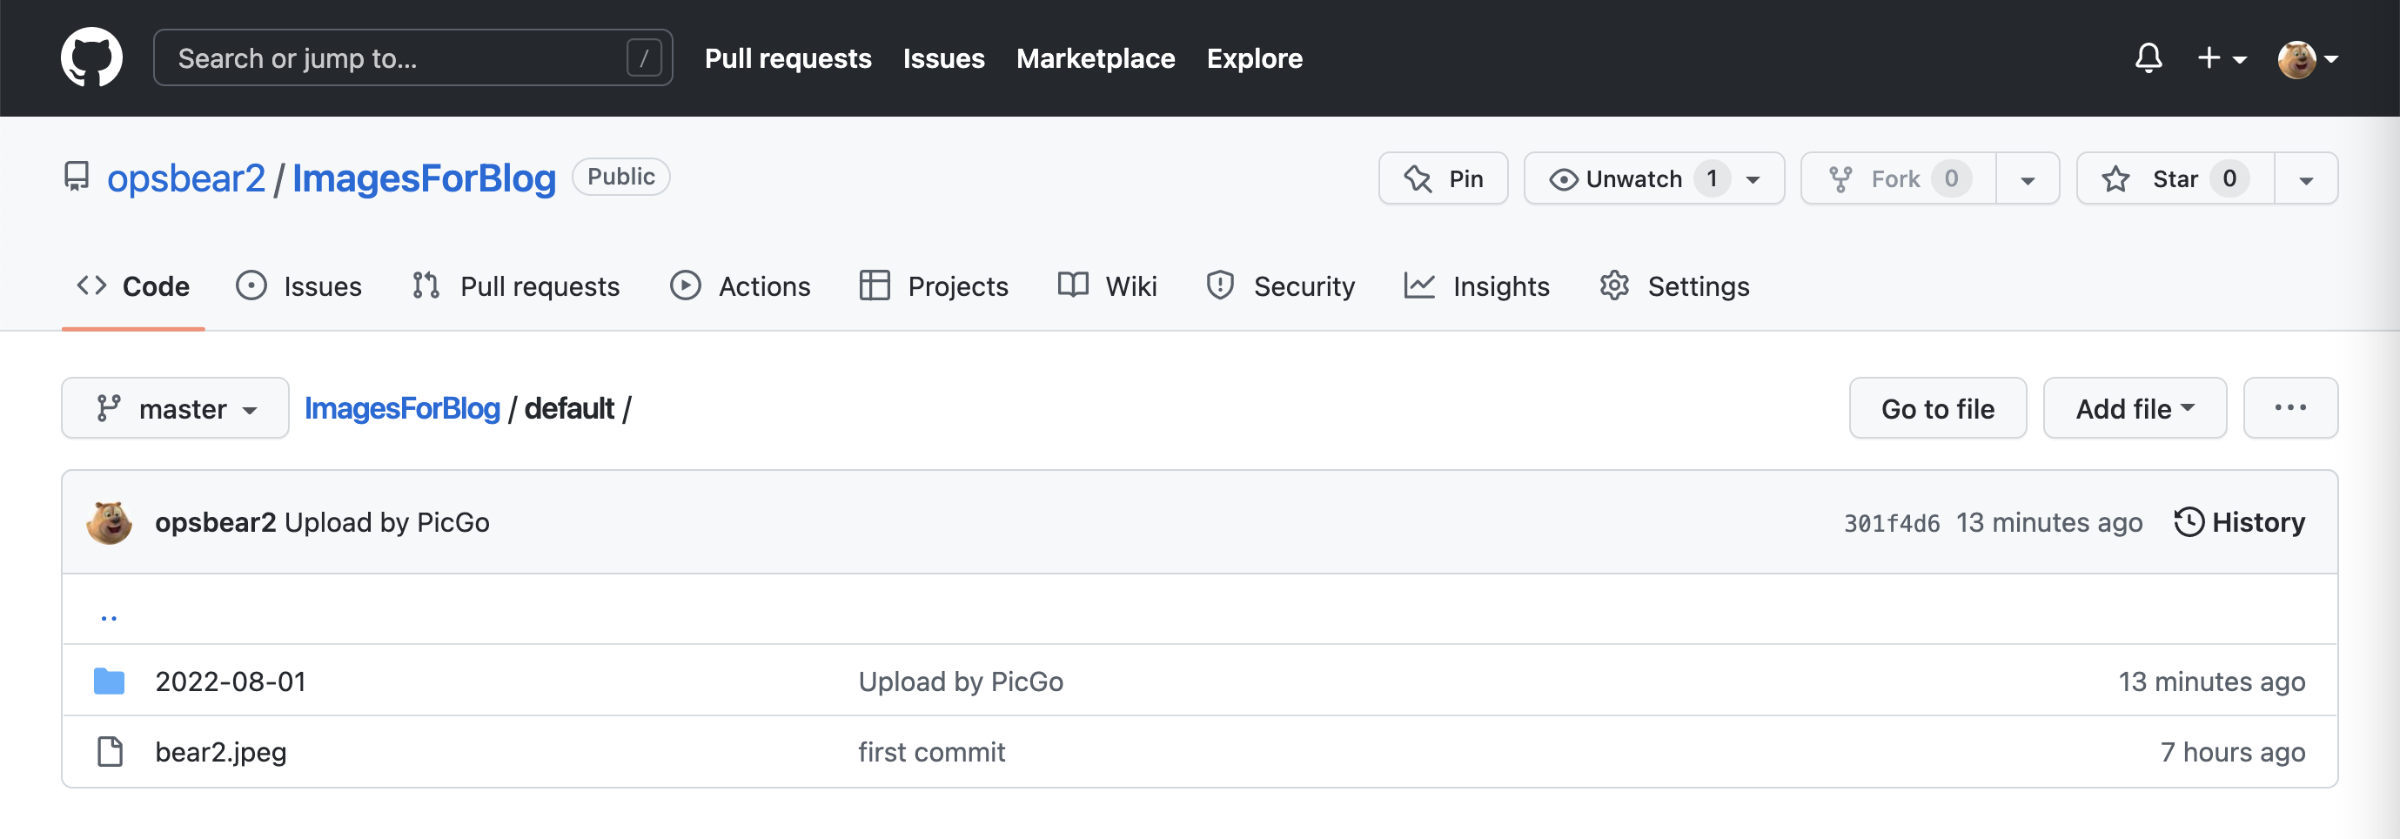Screen dimensions: 2400x839
Task: Expand the Star lists dropdown arrow
Action: point(2306,178)
